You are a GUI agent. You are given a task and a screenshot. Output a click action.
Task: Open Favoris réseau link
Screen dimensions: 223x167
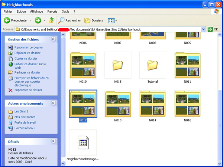pos(25,128)
